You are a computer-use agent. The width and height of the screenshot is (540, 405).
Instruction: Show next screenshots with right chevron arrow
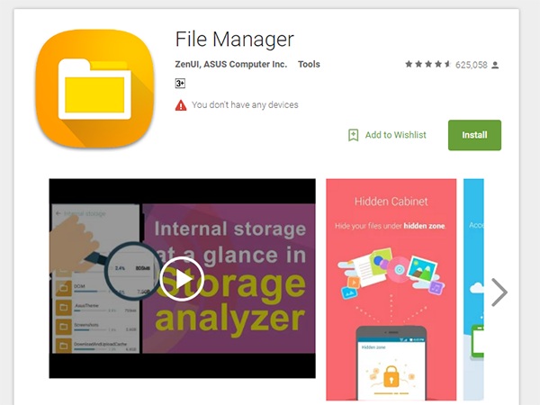click(499, 292)
